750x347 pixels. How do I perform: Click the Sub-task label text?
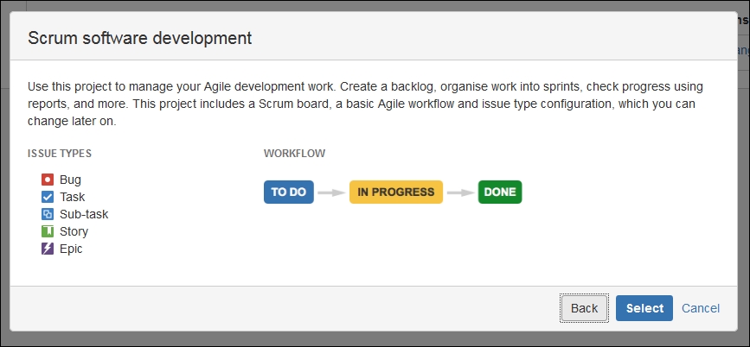coord(84,214)
